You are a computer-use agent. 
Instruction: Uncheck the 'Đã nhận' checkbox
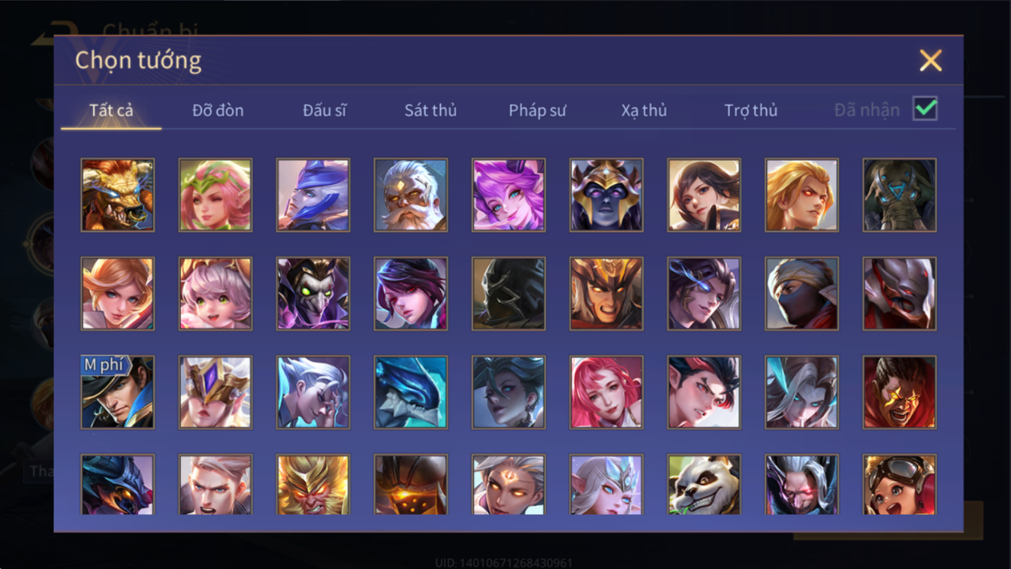925,109
